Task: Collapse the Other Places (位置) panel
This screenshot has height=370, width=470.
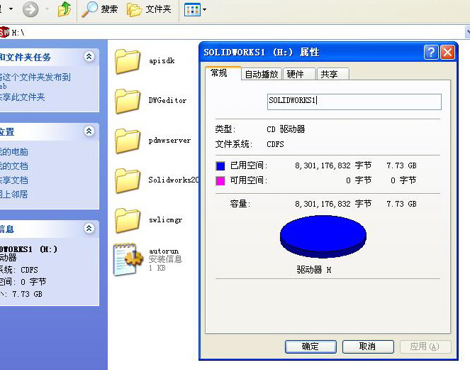Action: pyautogui.click(x=89, y=131)
